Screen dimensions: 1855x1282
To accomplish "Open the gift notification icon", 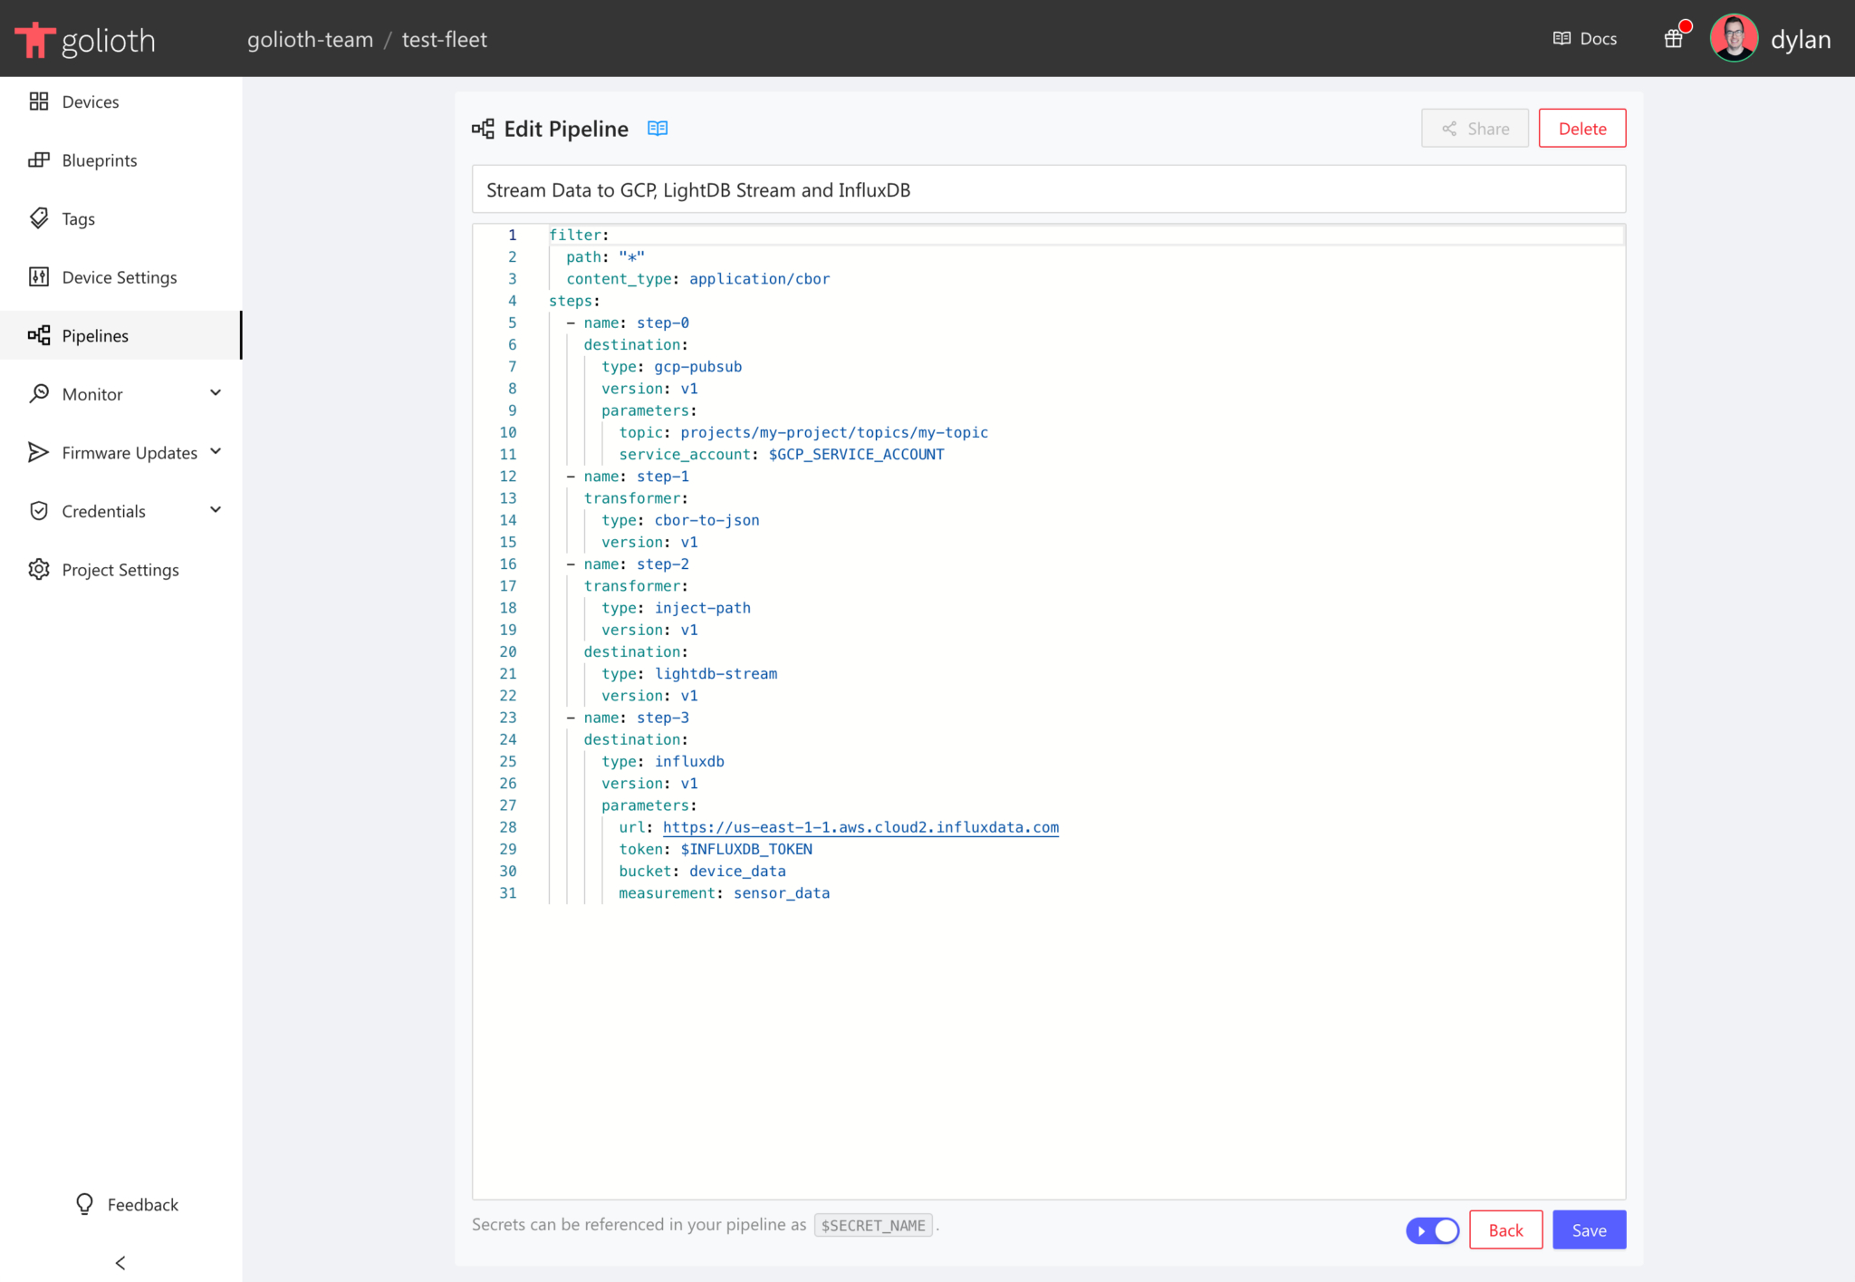I will (x=1674, y=38).
